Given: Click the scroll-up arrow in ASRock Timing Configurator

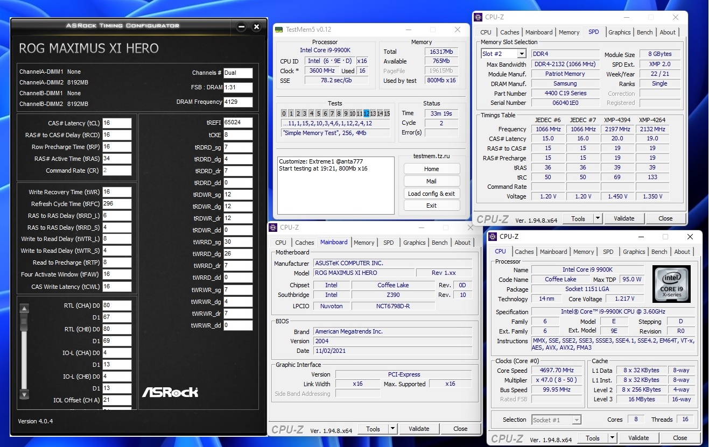Looking at the screenshot, I should (x=24, y=308).
